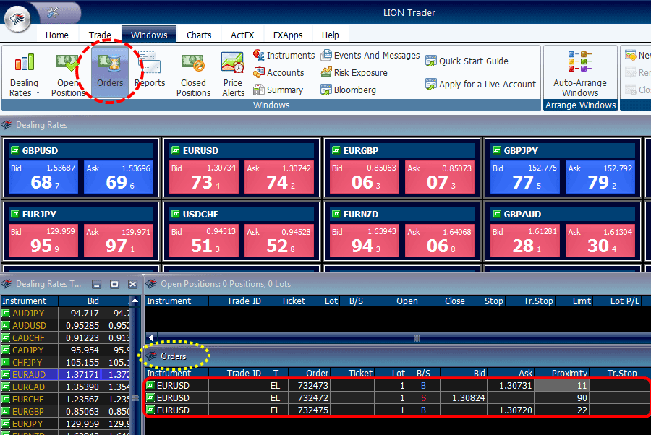The width and height of the screenshot is (651, 435).
Task: Open the Accounts window
Action: tap(278, 72)
